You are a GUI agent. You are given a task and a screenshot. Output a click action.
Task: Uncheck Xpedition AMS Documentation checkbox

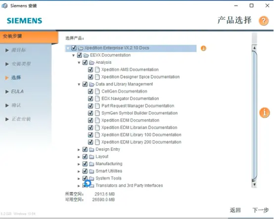pos(91,70)
